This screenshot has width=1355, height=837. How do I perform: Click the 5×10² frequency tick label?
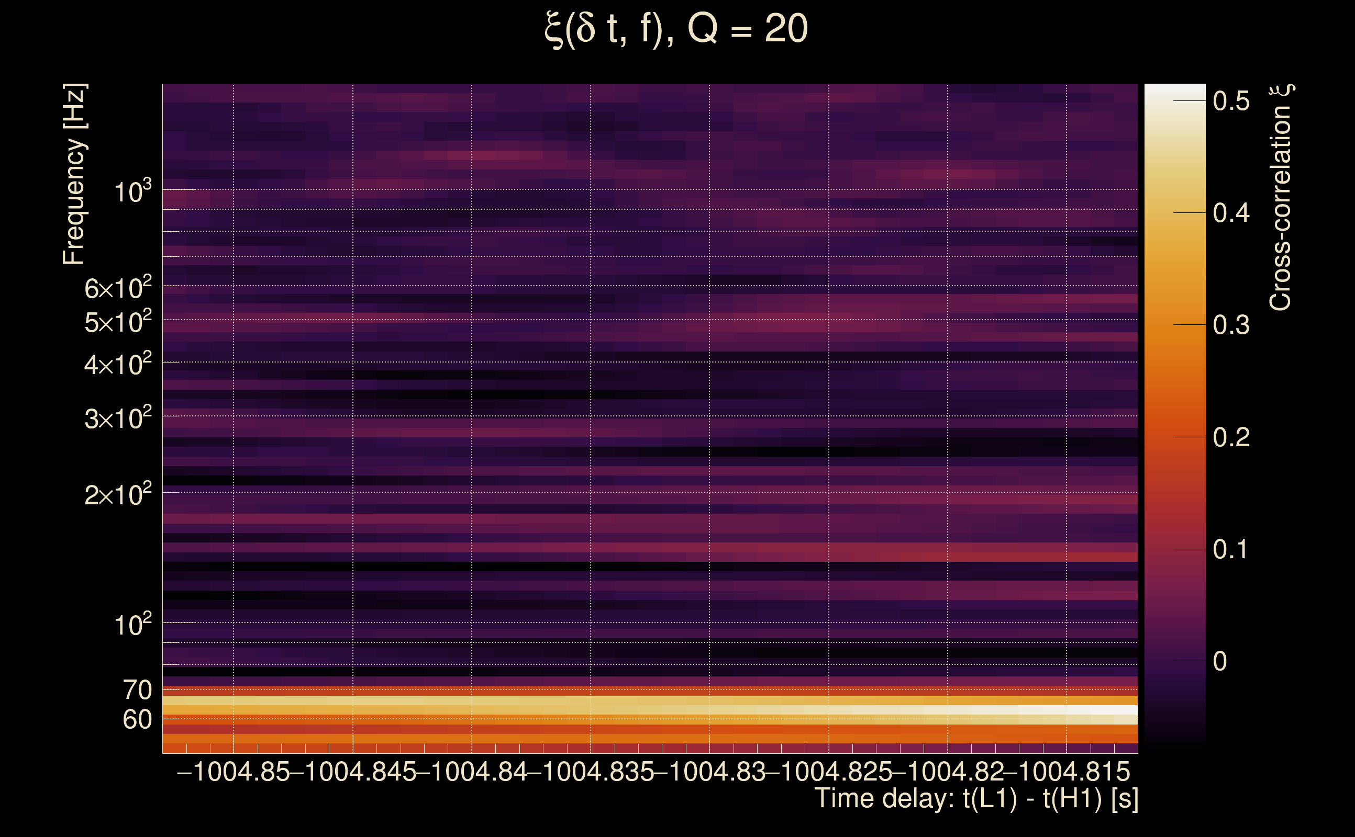pyautogui.click(x=118, y=322)
